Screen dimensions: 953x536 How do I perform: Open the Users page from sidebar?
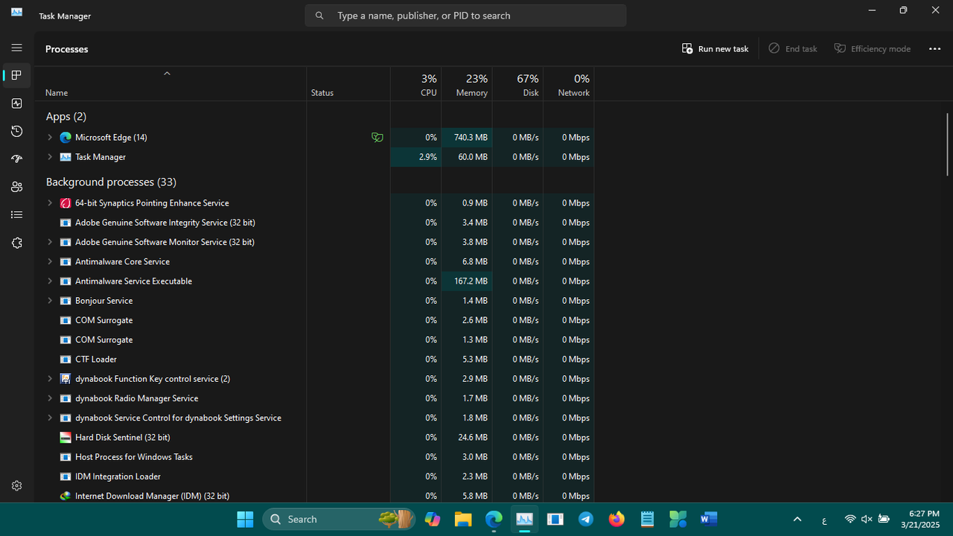16,187
